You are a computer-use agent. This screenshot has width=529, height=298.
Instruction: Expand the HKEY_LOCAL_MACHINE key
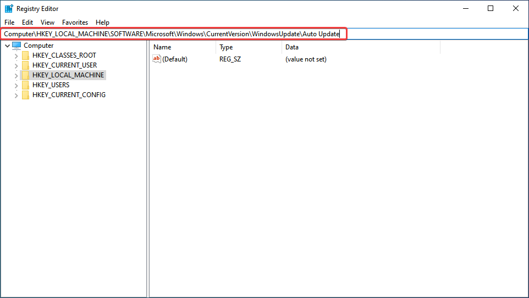click(x=16, y=75)
